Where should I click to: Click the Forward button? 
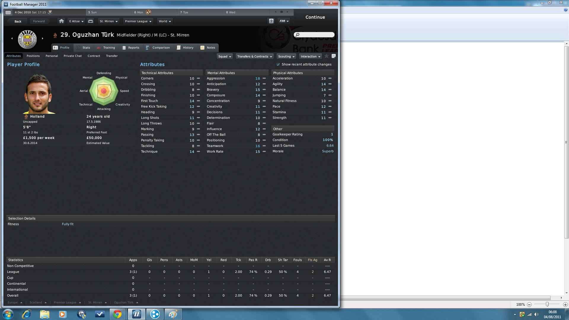(x=39, y=21)
